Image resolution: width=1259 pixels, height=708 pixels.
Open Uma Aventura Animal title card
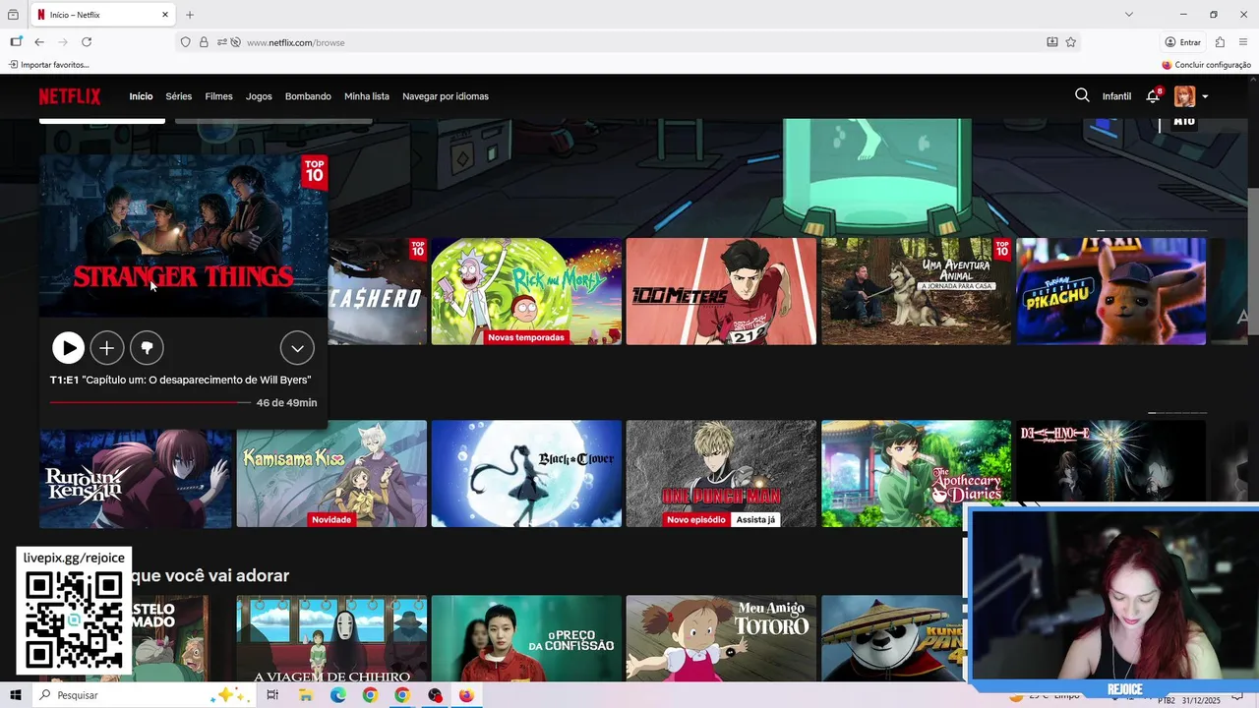click(x=916, y=291)
